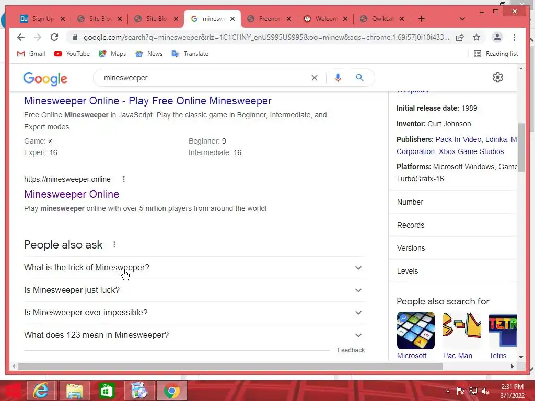Open the tab search dropdown arrow
The width and height of the screenshot is (535, 401).
(x=462, y=19)
